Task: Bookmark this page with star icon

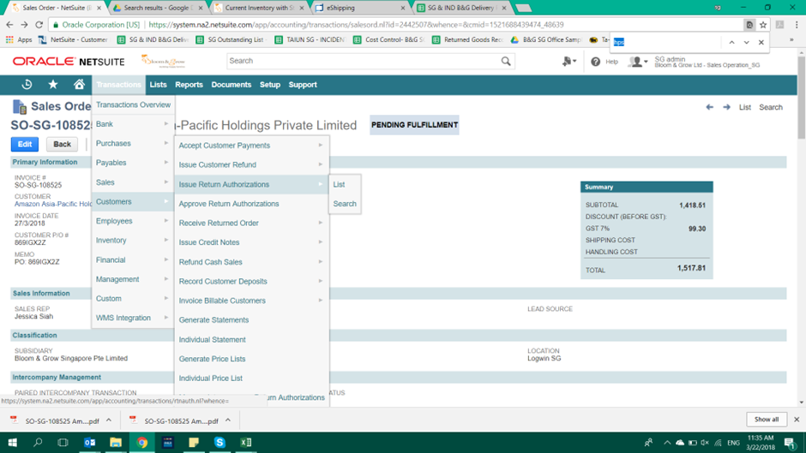Action: (763, 25)
